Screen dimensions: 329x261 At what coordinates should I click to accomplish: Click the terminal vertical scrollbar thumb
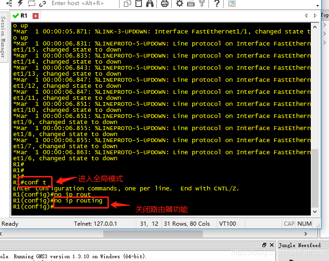(x=315, y=178)
